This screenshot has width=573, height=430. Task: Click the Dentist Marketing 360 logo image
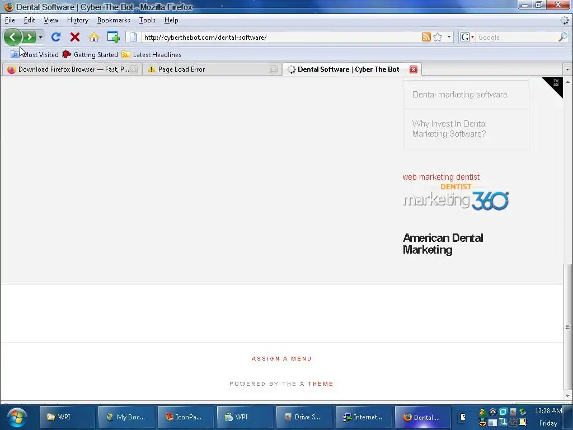[455, 197]
